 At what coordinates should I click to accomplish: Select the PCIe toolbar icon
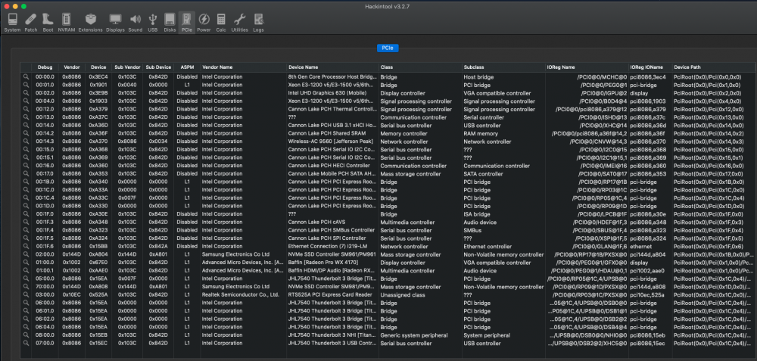click(x=187, y=23)
